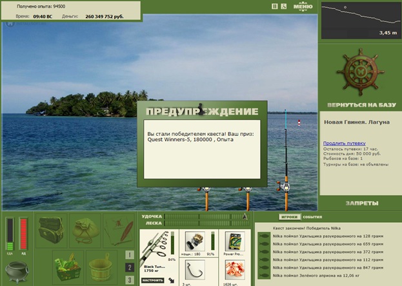Click the Запреты button

(362, 204)
